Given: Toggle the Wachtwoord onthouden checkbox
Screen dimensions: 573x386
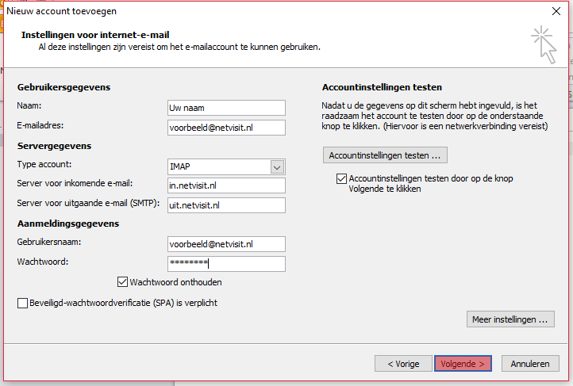Looking at the screenshot, I should (122, 282).
